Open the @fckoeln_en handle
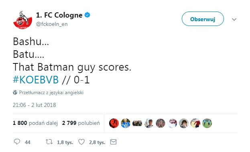This screenshot has height=152, width=250. tap(52, 24)
